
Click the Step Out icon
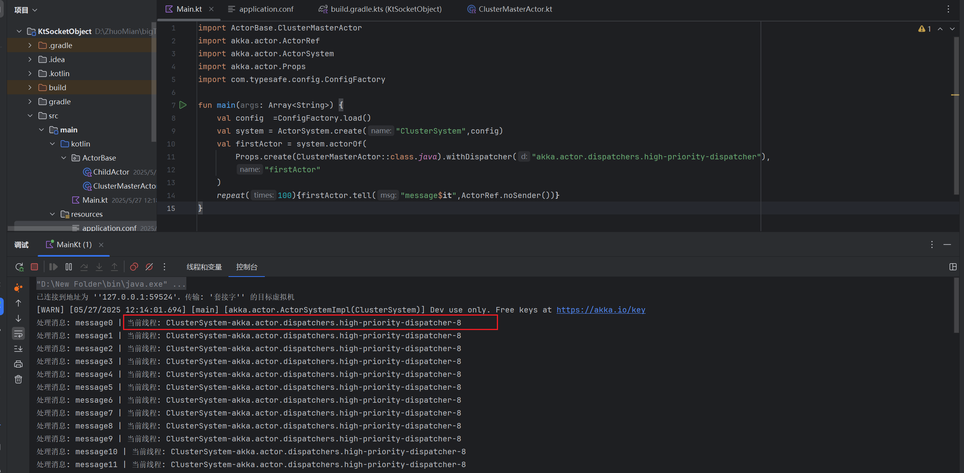point(114,267)
